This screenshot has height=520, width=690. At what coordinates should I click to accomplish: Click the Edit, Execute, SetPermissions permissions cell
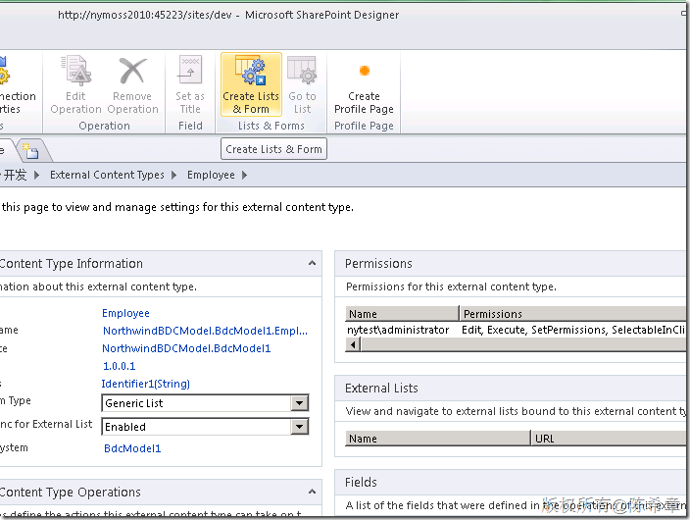point(573,330)
